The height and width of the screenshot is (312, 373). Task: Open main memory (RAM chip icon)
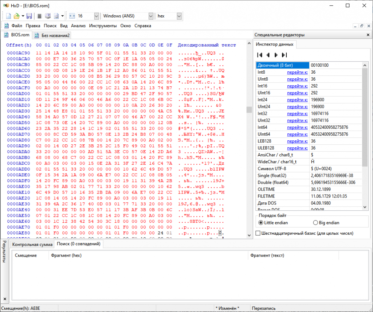click(x=39, y=16)
